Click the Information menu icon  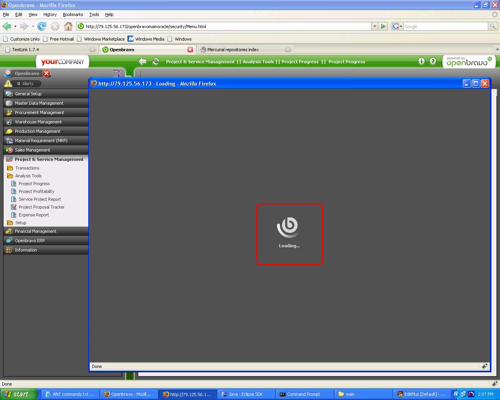click(x=9, y=250)
